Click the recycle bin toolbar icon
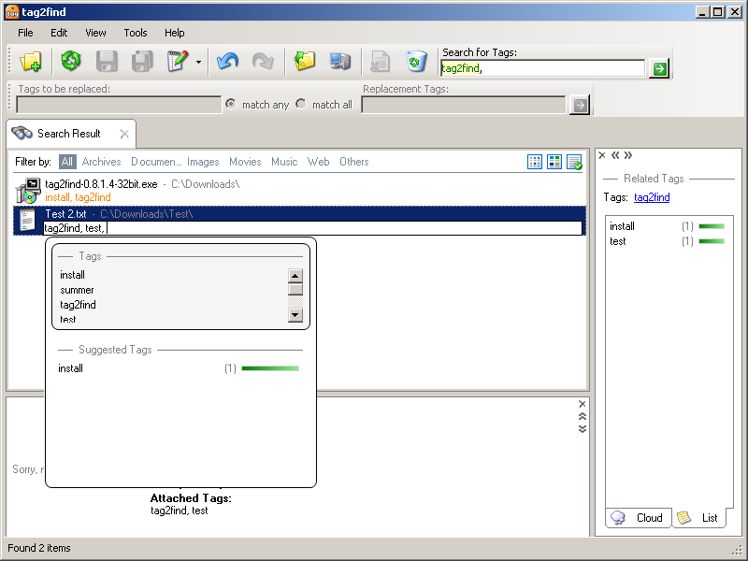The width and height of the screenshot is (748, 561). [x=416, y=62]
